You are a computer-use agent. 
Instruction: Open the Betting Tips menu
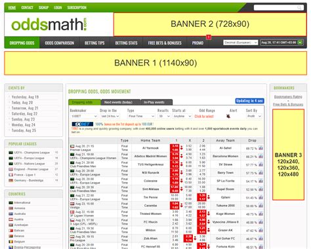click(x=94, y=43)
